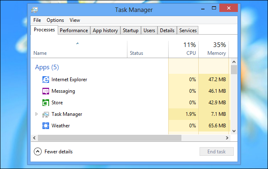Switch to the Performance tab
Screen dimensions: 268x169
pyautogui.click(x=74, y=31)
